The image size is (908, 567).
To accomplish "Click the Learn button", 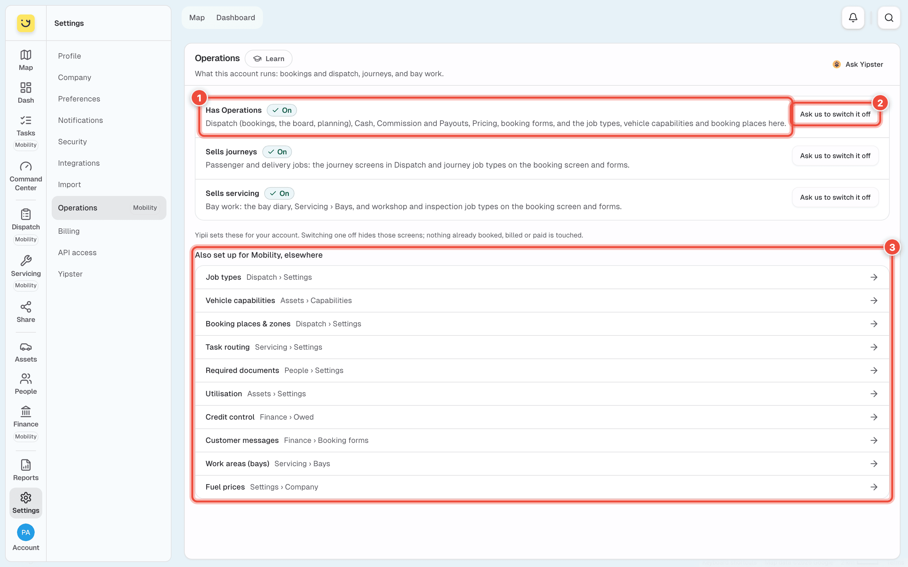I will (269, 59).
